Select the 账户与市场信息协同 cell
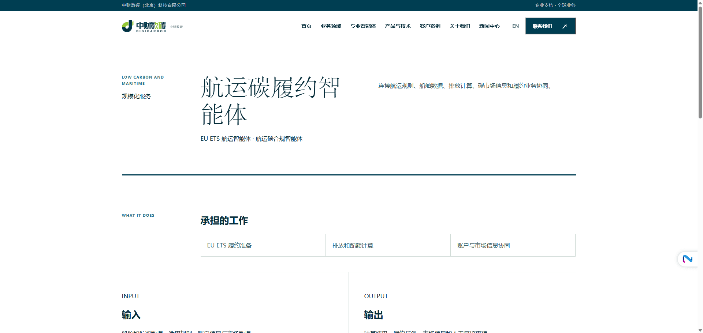703x333 pixels. [513, 245]
